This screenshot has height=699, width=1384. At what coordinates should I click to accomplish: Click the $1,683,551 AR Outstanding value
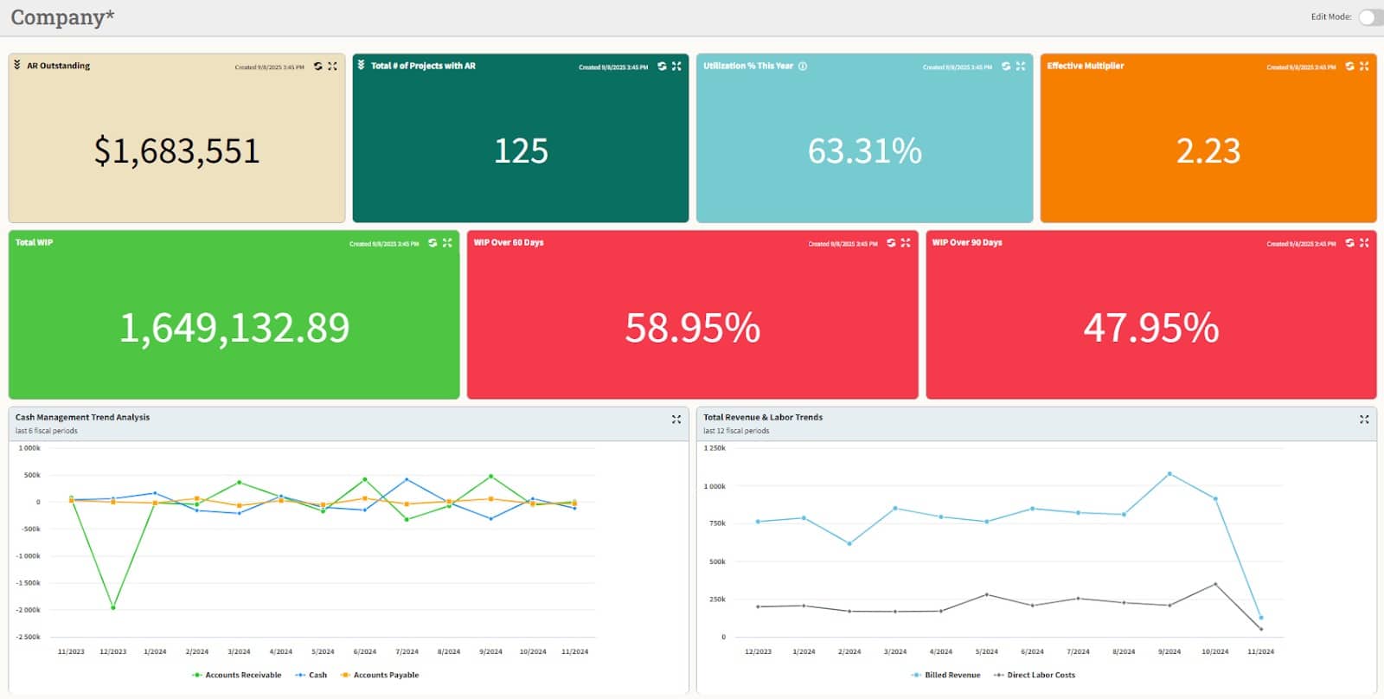[176, 151]
